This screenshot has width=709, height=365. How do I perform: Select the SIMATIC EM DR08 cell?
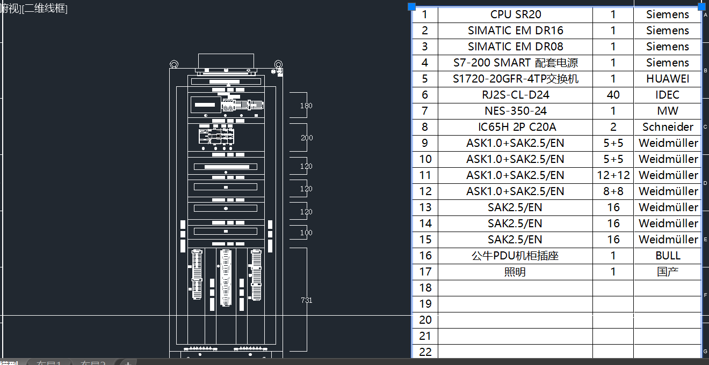click(516, 47)
